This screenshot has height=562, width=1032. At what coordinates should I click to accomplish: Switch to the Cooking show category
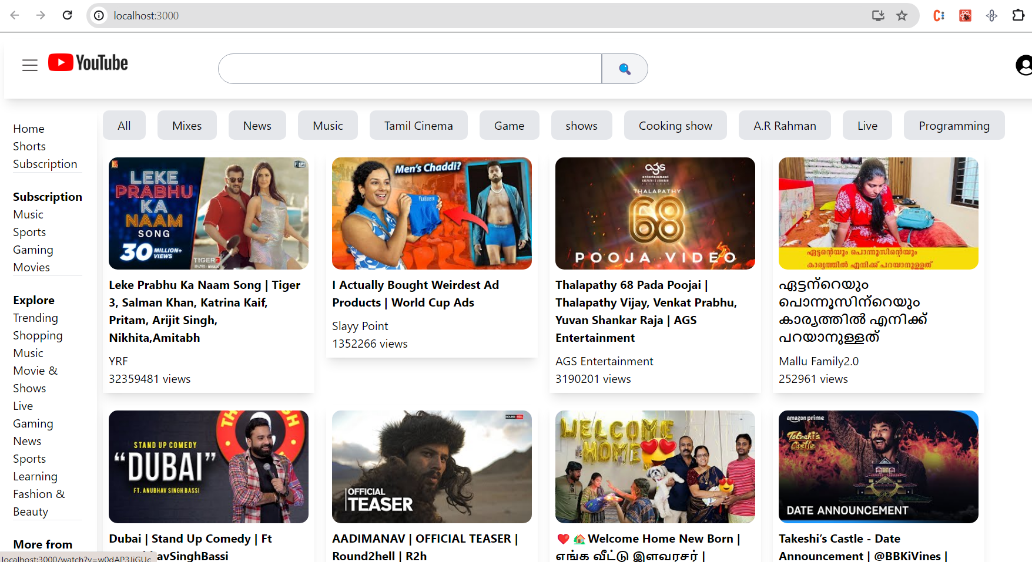coord(675,126)
